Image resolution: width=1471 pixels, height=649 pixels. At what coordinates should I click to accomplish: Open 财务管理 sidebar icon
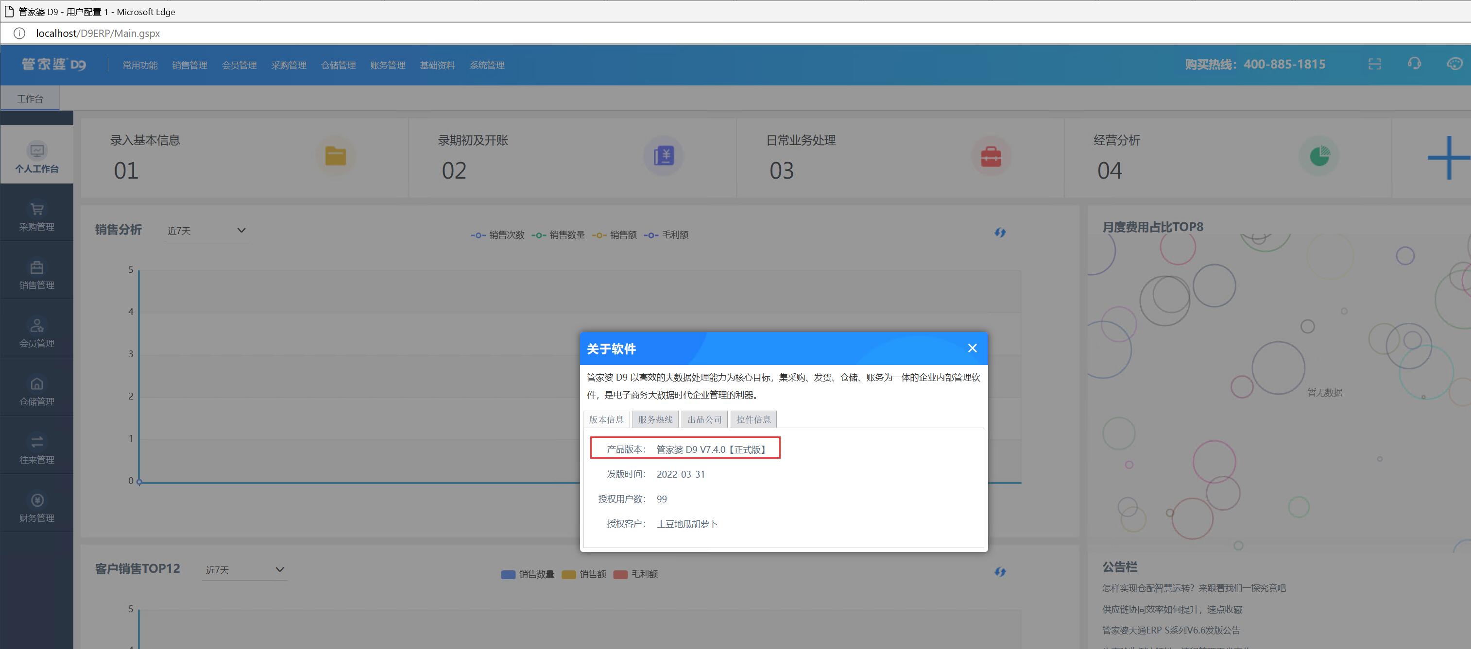pyautogui.click(x=36, y=500)
